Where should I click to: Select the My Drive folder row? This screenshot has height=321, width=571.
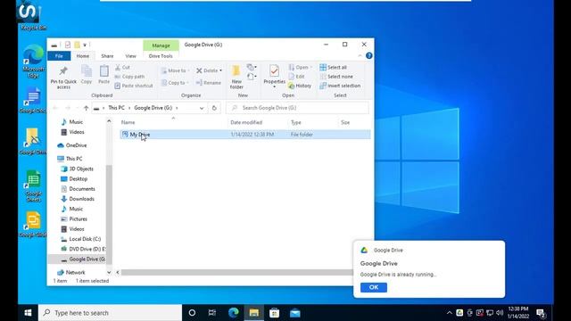[x=245, y=135]
